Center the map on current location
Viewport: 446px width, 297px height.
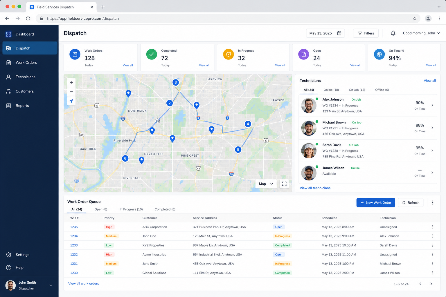point(71,101)
